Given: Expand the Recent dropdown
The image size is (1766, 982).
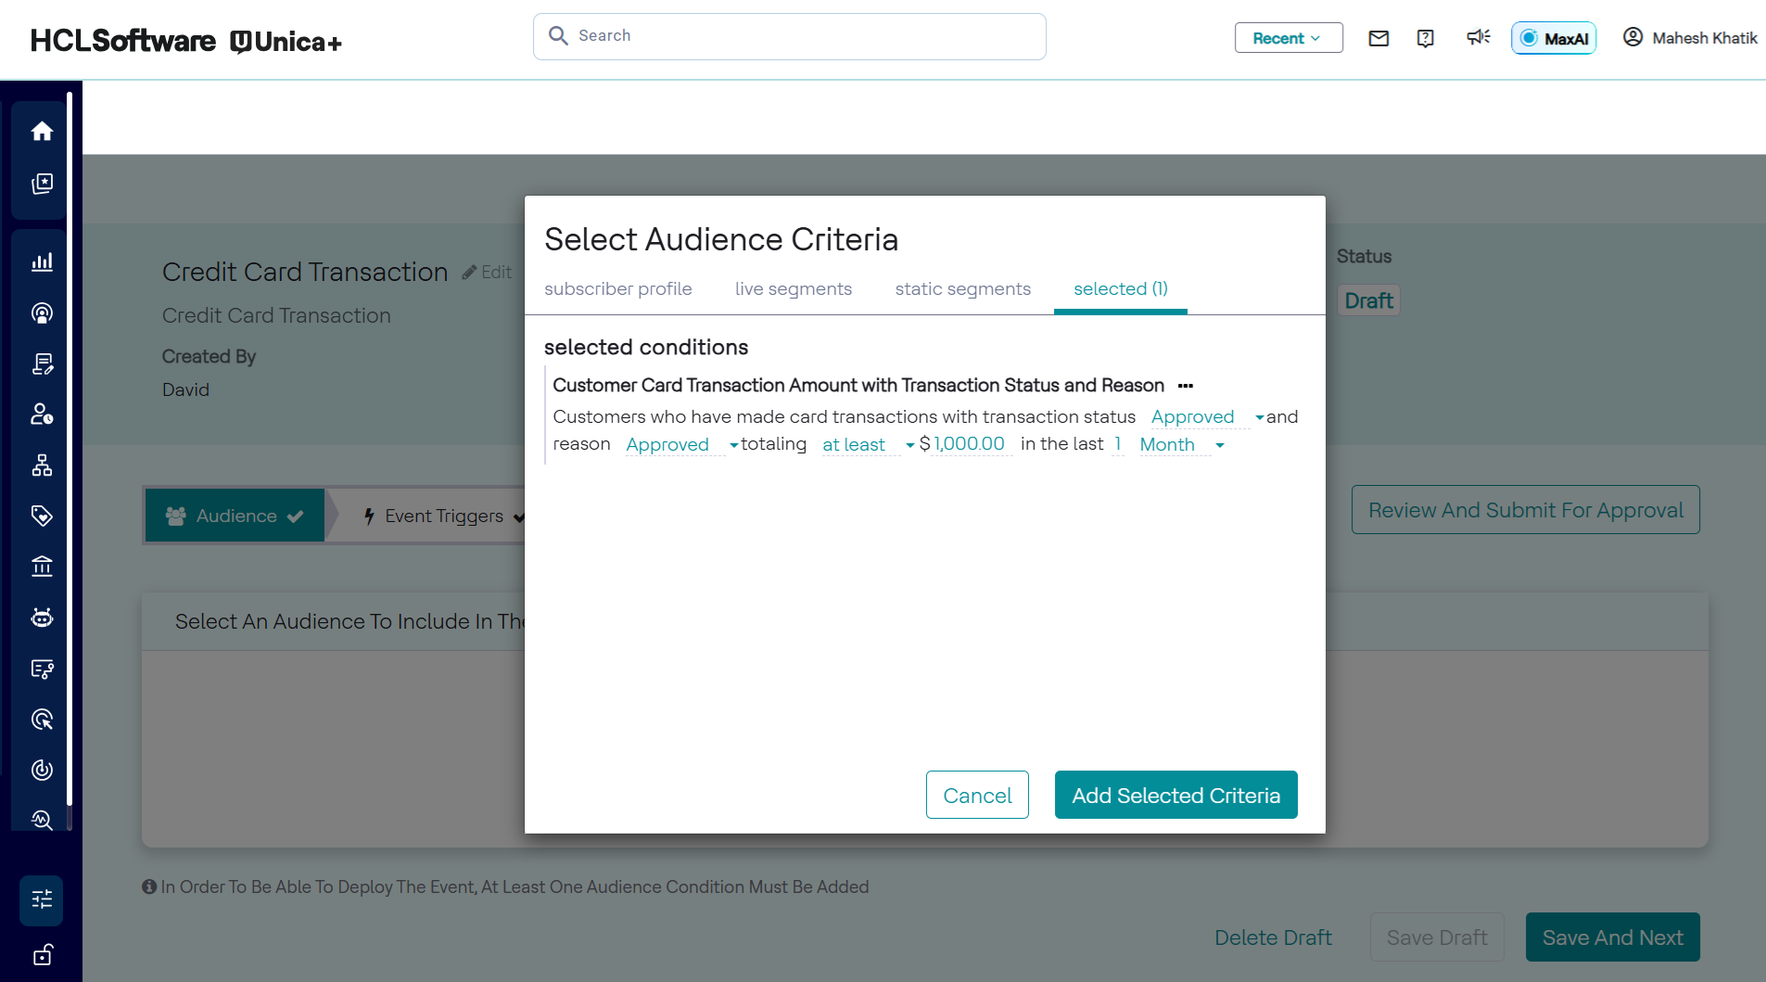Looking at the screenshot, I should click(1288, 38).
